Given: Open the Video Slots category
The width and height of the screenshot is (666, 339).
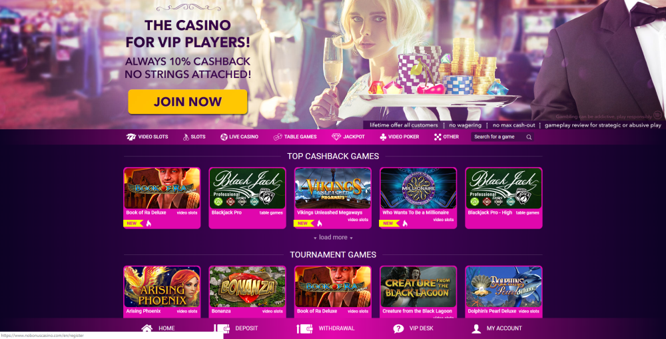Looking at the screenshot, I should pos(147,137).
